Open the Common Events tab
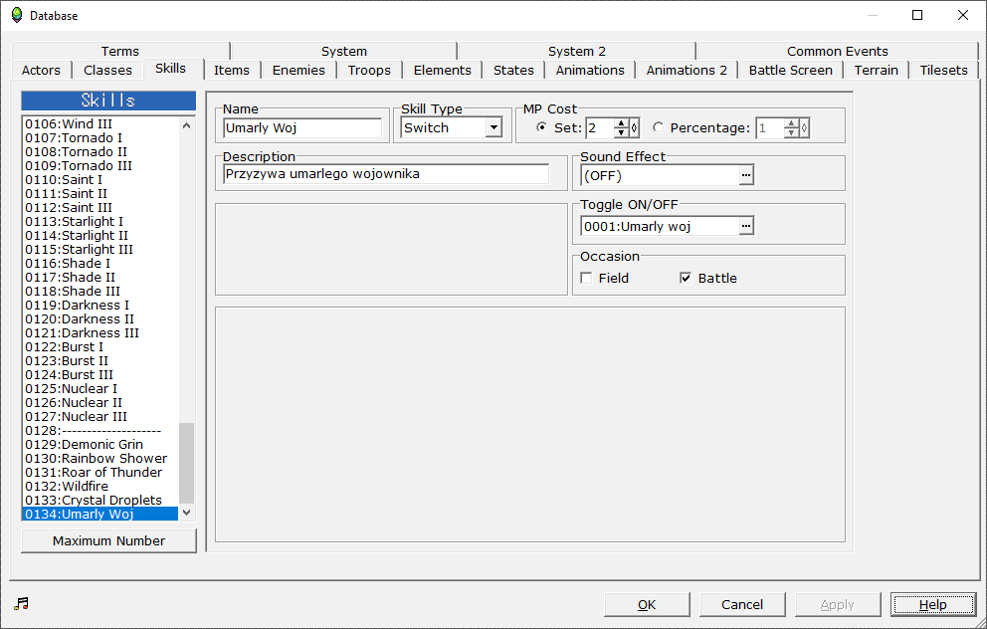Screen dimensions: 987x629 point(837,51)
